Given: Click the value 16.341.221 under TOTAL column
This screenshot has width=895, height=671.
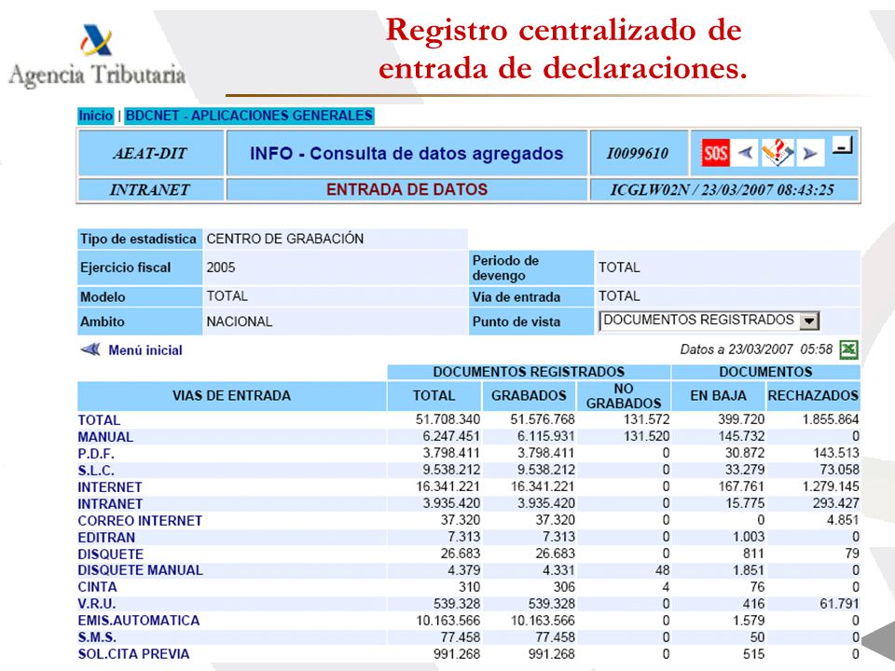Looking at the screenshot, I should click(x=447, y=486).
